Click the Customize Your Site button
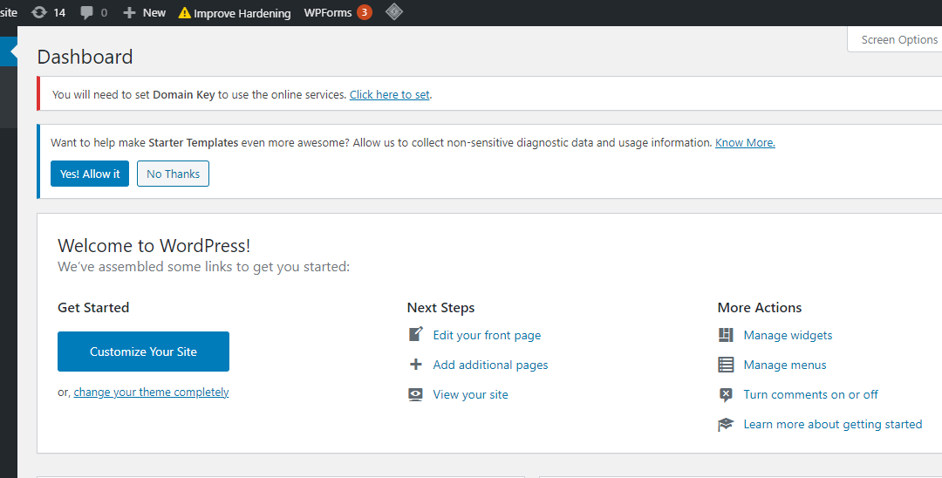 [x=143, y=352]
